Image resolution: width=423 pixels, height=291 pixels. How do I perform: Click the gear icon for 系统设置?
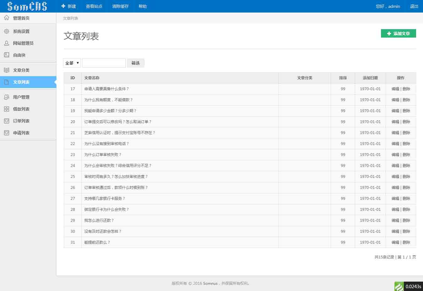click(x=7, y=31)
